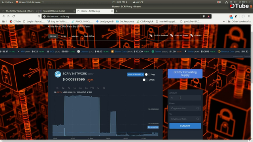Open the Brave Shields lion icon
Image resolution: width=253 pixels, height=142 pixels.
click(x=204, y=17)
